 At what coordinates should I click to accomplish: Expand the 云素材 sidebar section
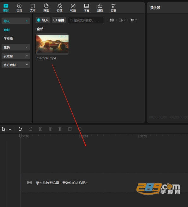tap(16, 56)
